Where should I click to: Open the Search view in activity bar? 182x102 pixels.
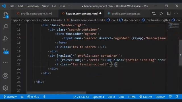(5, 27)
